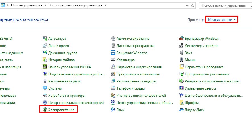The image size is (252, 113).
Task: Click the Резервное копирование и восстановление icon
Action: [181, 81]
